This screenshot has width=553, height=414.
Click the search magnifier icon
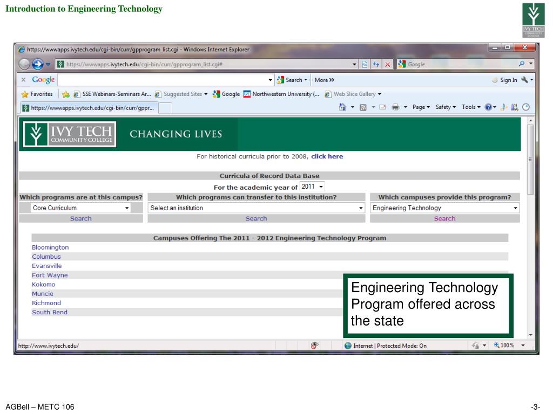(522, 64)
